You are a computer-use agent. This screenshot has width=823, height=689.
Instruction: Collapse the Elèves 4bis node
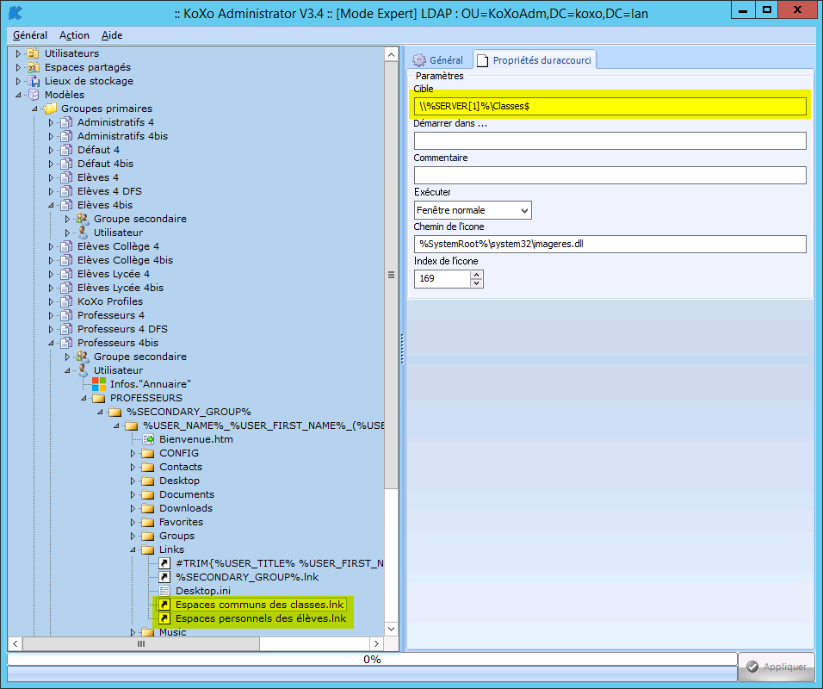(x=51, y=205)
